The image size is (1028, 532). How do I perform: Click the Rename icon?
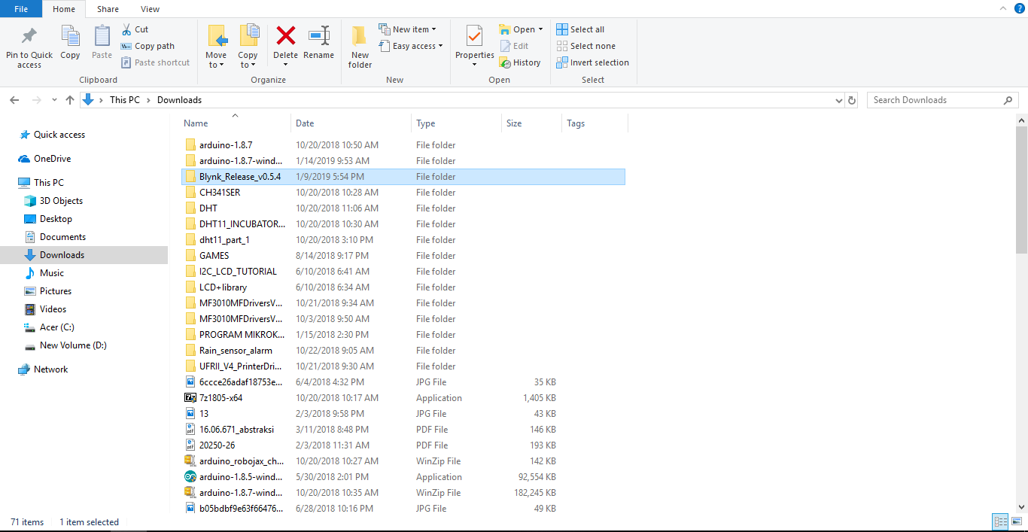pos(319,35)
